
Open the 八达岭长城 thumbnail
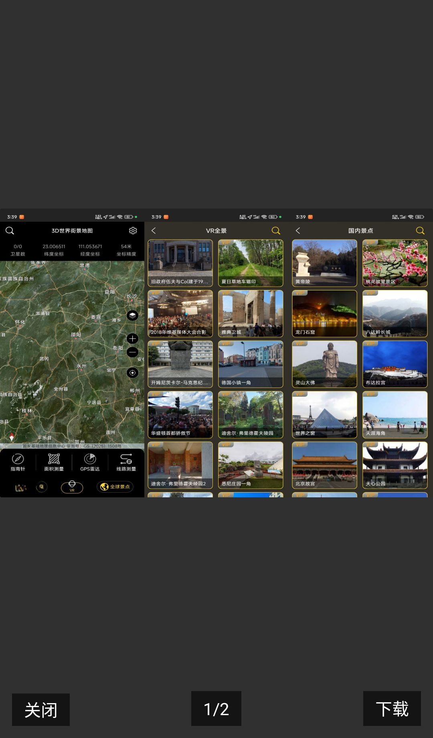pyautogui.click(x=395, y=314)
